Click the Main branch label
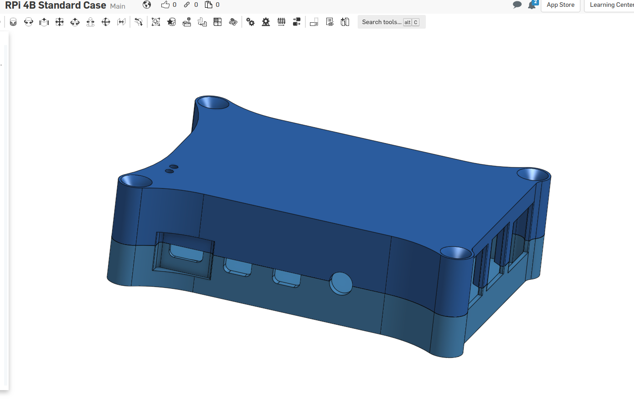Screen dimensions: 634x406 pyautogui.click(x=118, y=6)
